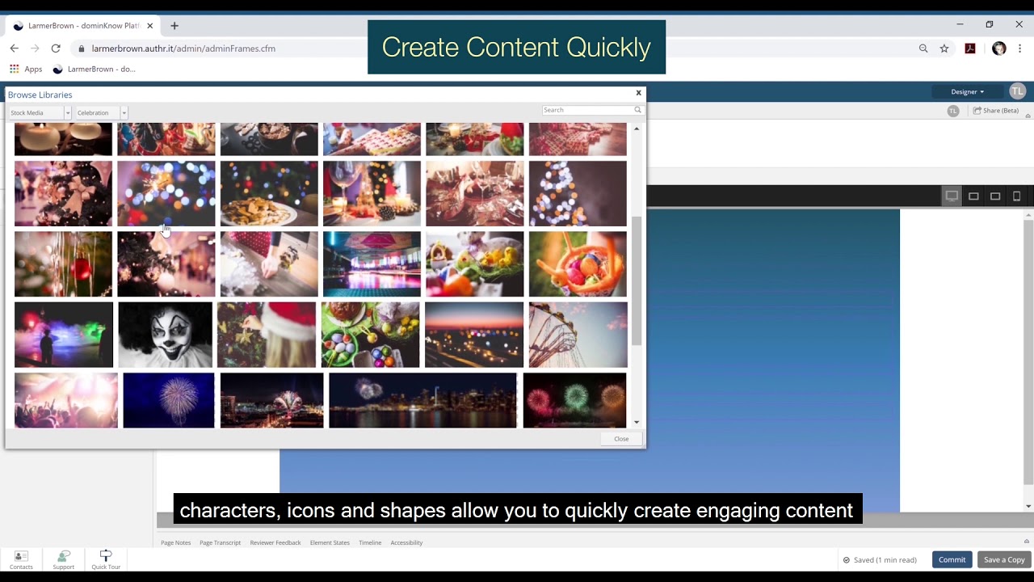Open the Chrome three-dot menu
1034x582 pixels.
[1020, 48]
